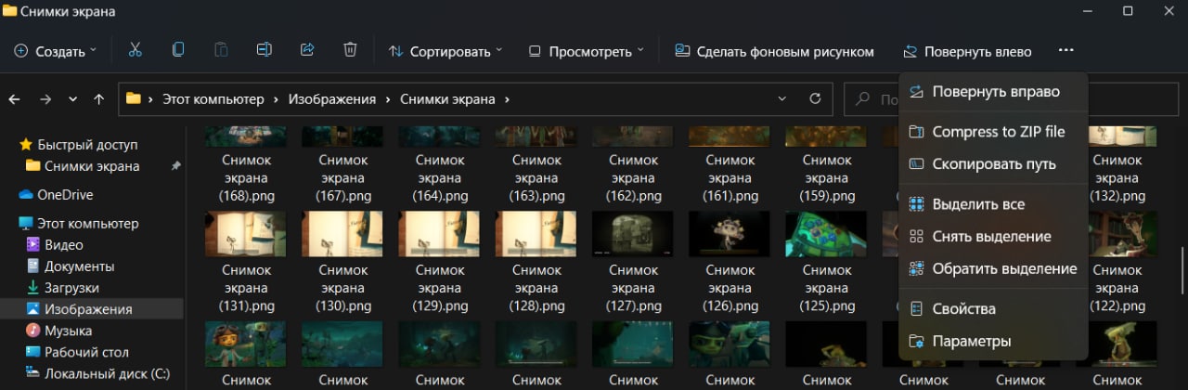
Task: Select thumbnail Снимок экрана (125).png
Action: pyautogui.click(x=826, y=233)
